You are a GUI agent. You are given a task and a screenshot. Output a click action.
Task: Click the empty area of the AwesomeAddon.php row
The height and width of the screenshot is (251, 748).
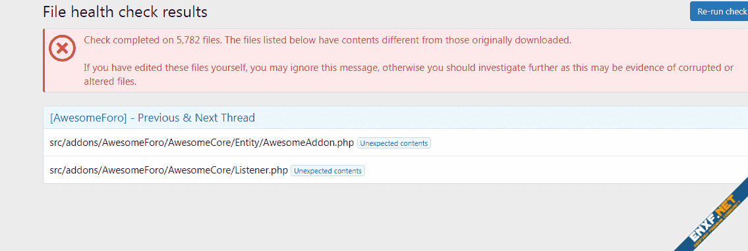point(587,143)
